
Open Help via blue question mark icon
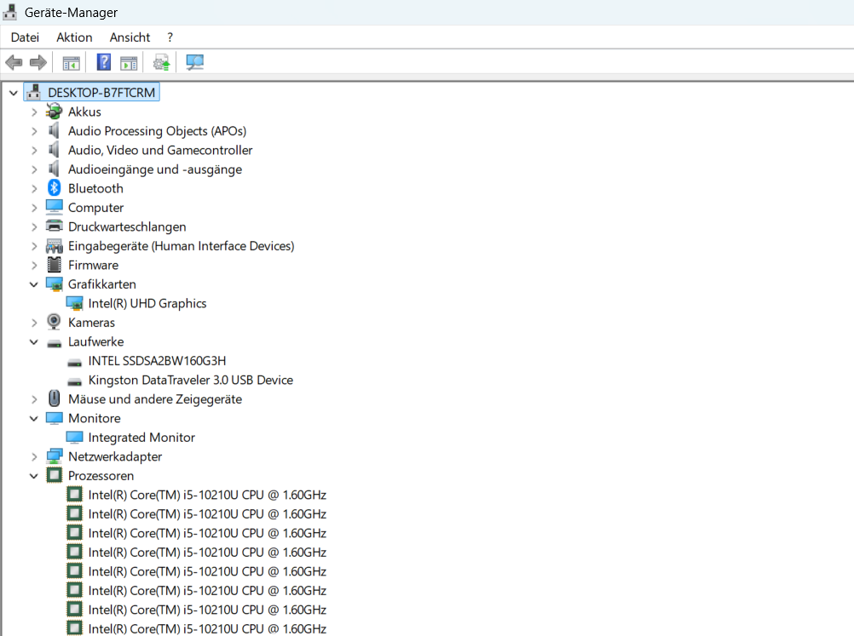103,62
